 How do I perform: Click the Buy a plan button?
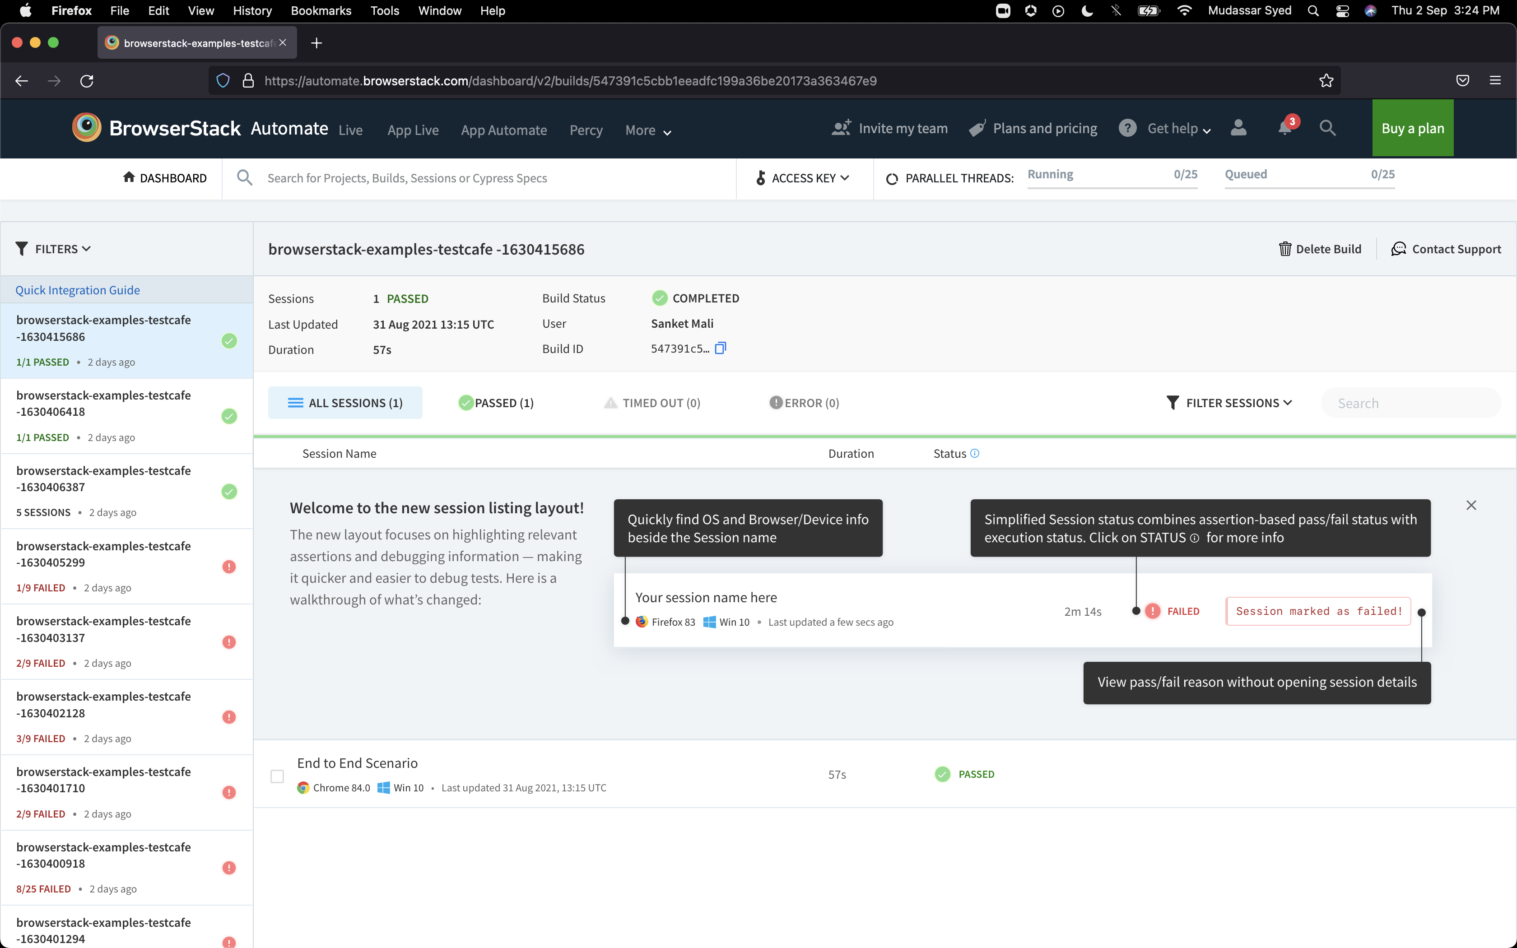tap(1412, 128)
